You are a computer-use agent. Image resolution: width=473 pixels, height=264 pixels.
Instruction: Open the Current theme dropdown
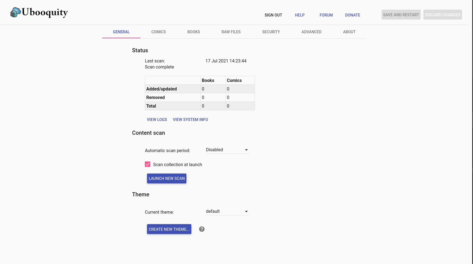click(227, 211)
